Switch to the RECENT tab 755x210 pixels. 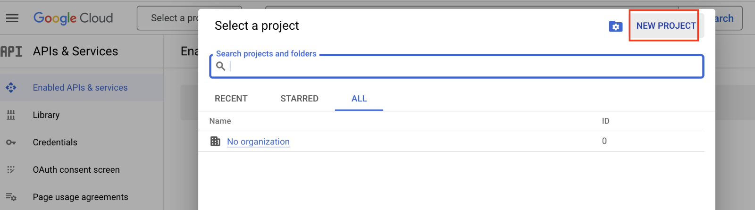[x=231, y=99]
